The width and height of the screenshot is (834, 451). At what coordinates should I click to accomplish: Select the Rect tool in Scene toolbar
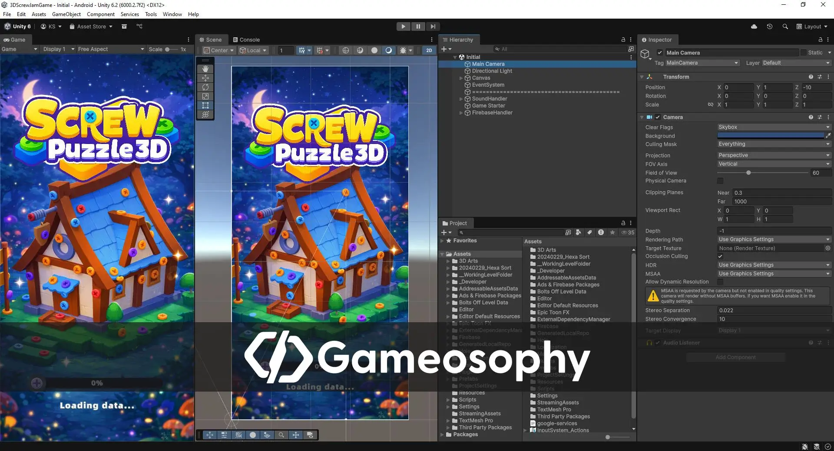coord(205,105)
